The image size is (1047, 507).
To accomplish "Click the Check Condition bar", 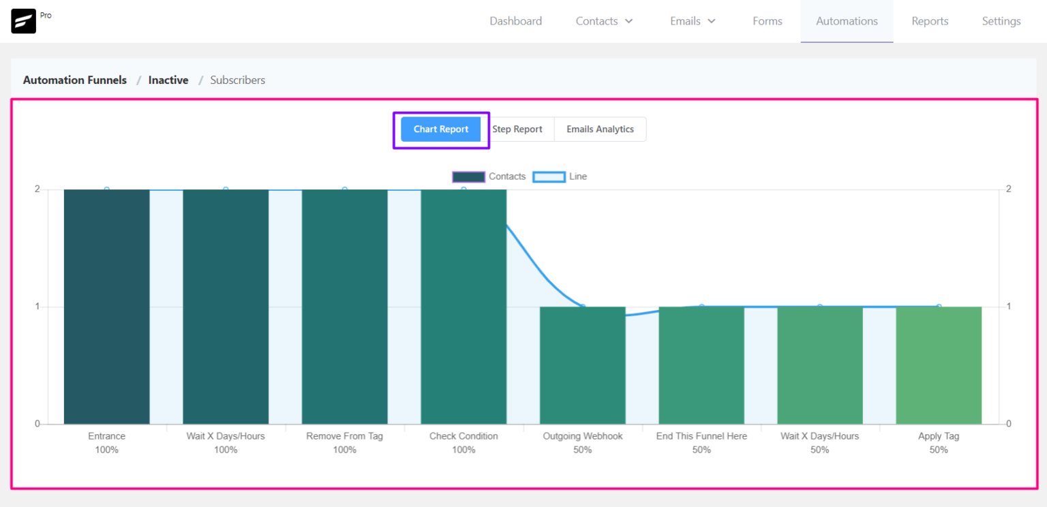I will (x=464, y=307).
